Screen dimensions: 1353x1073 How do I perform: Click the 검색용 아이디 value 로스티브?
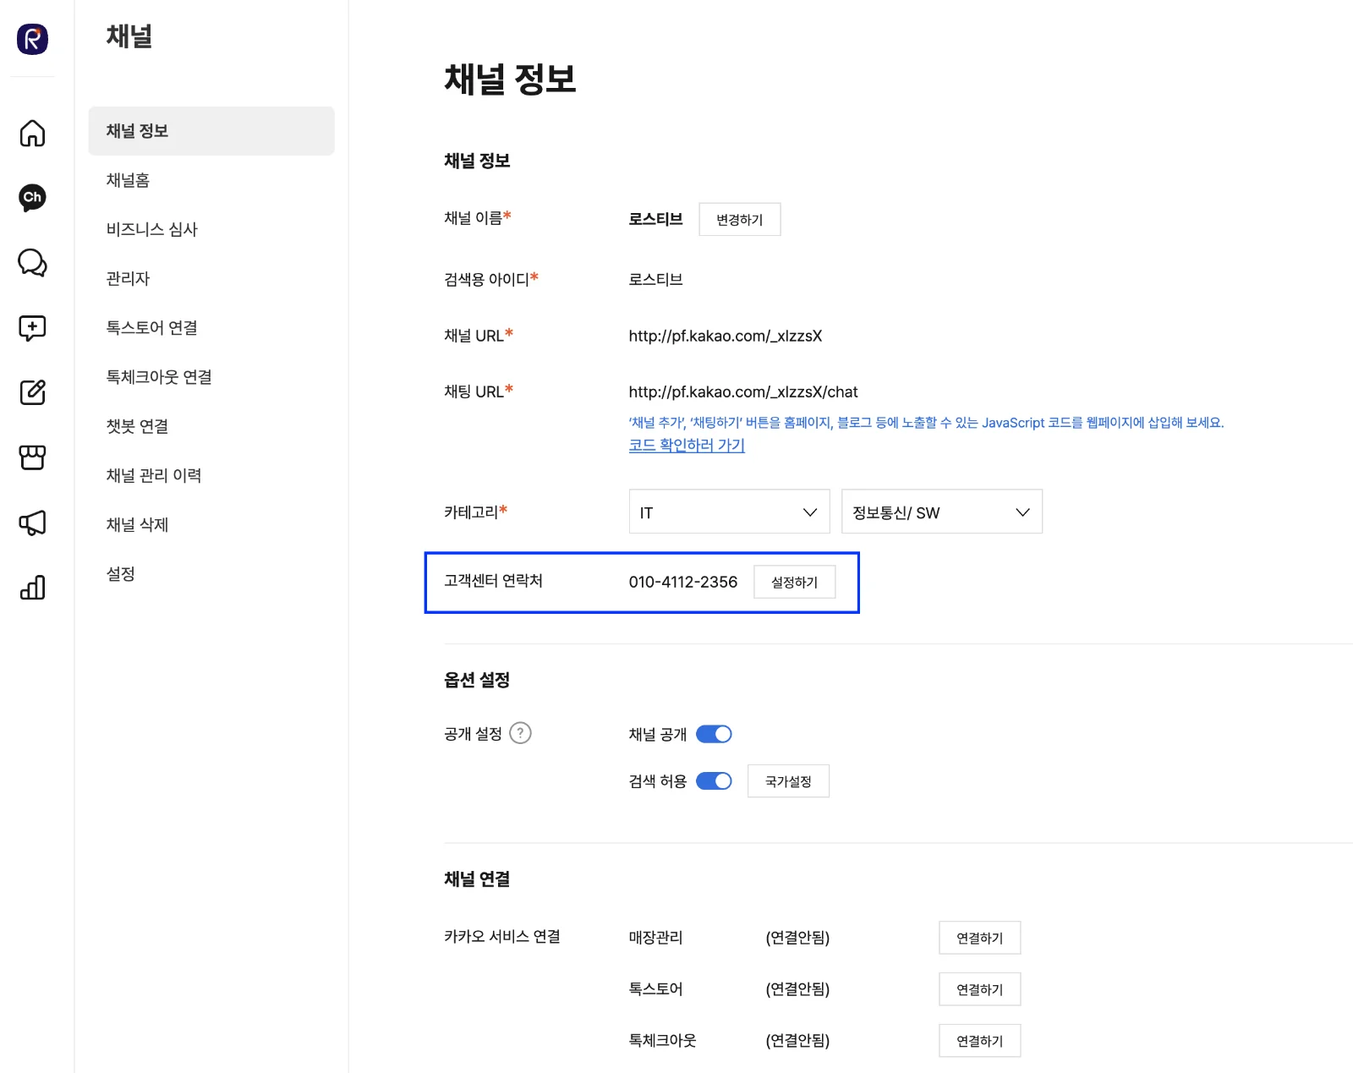point(655,279)
